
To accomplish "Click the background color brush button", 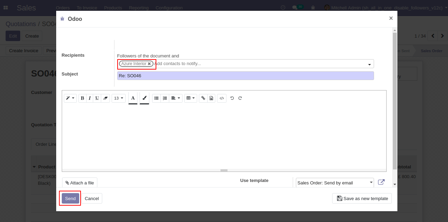I will 144,98.
